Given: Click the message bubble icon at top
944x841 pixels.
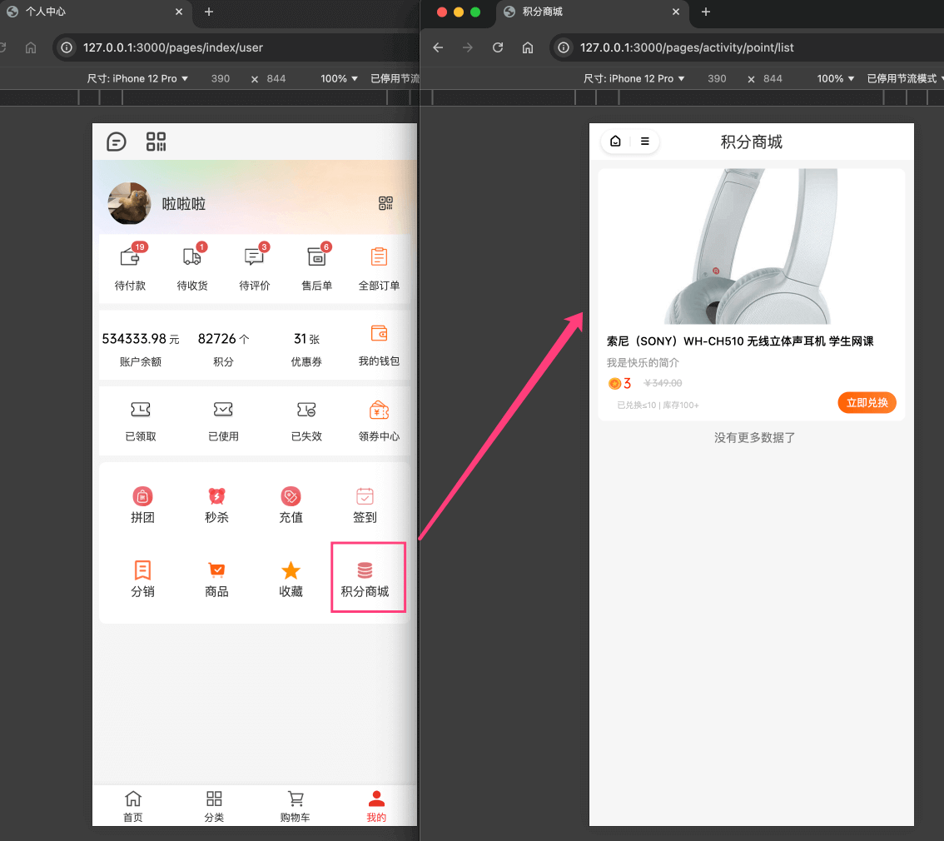Looking at the screenshot, I should coord(117,142).
